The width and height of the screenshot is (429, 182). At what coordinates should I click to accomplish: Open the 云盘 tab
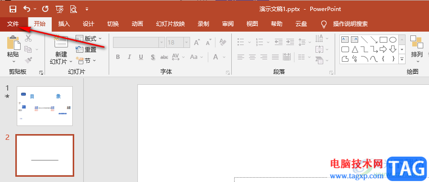point(301,24)
